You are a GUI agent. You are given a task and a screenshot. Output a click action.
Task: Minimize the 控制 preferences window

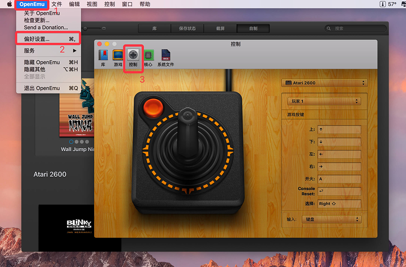click(107, 44)
